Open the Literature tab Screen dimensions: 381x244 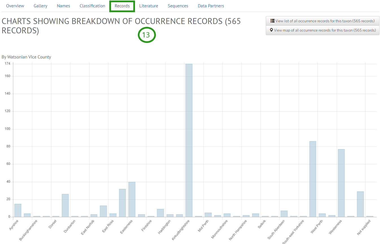click(x=149, y=6)
